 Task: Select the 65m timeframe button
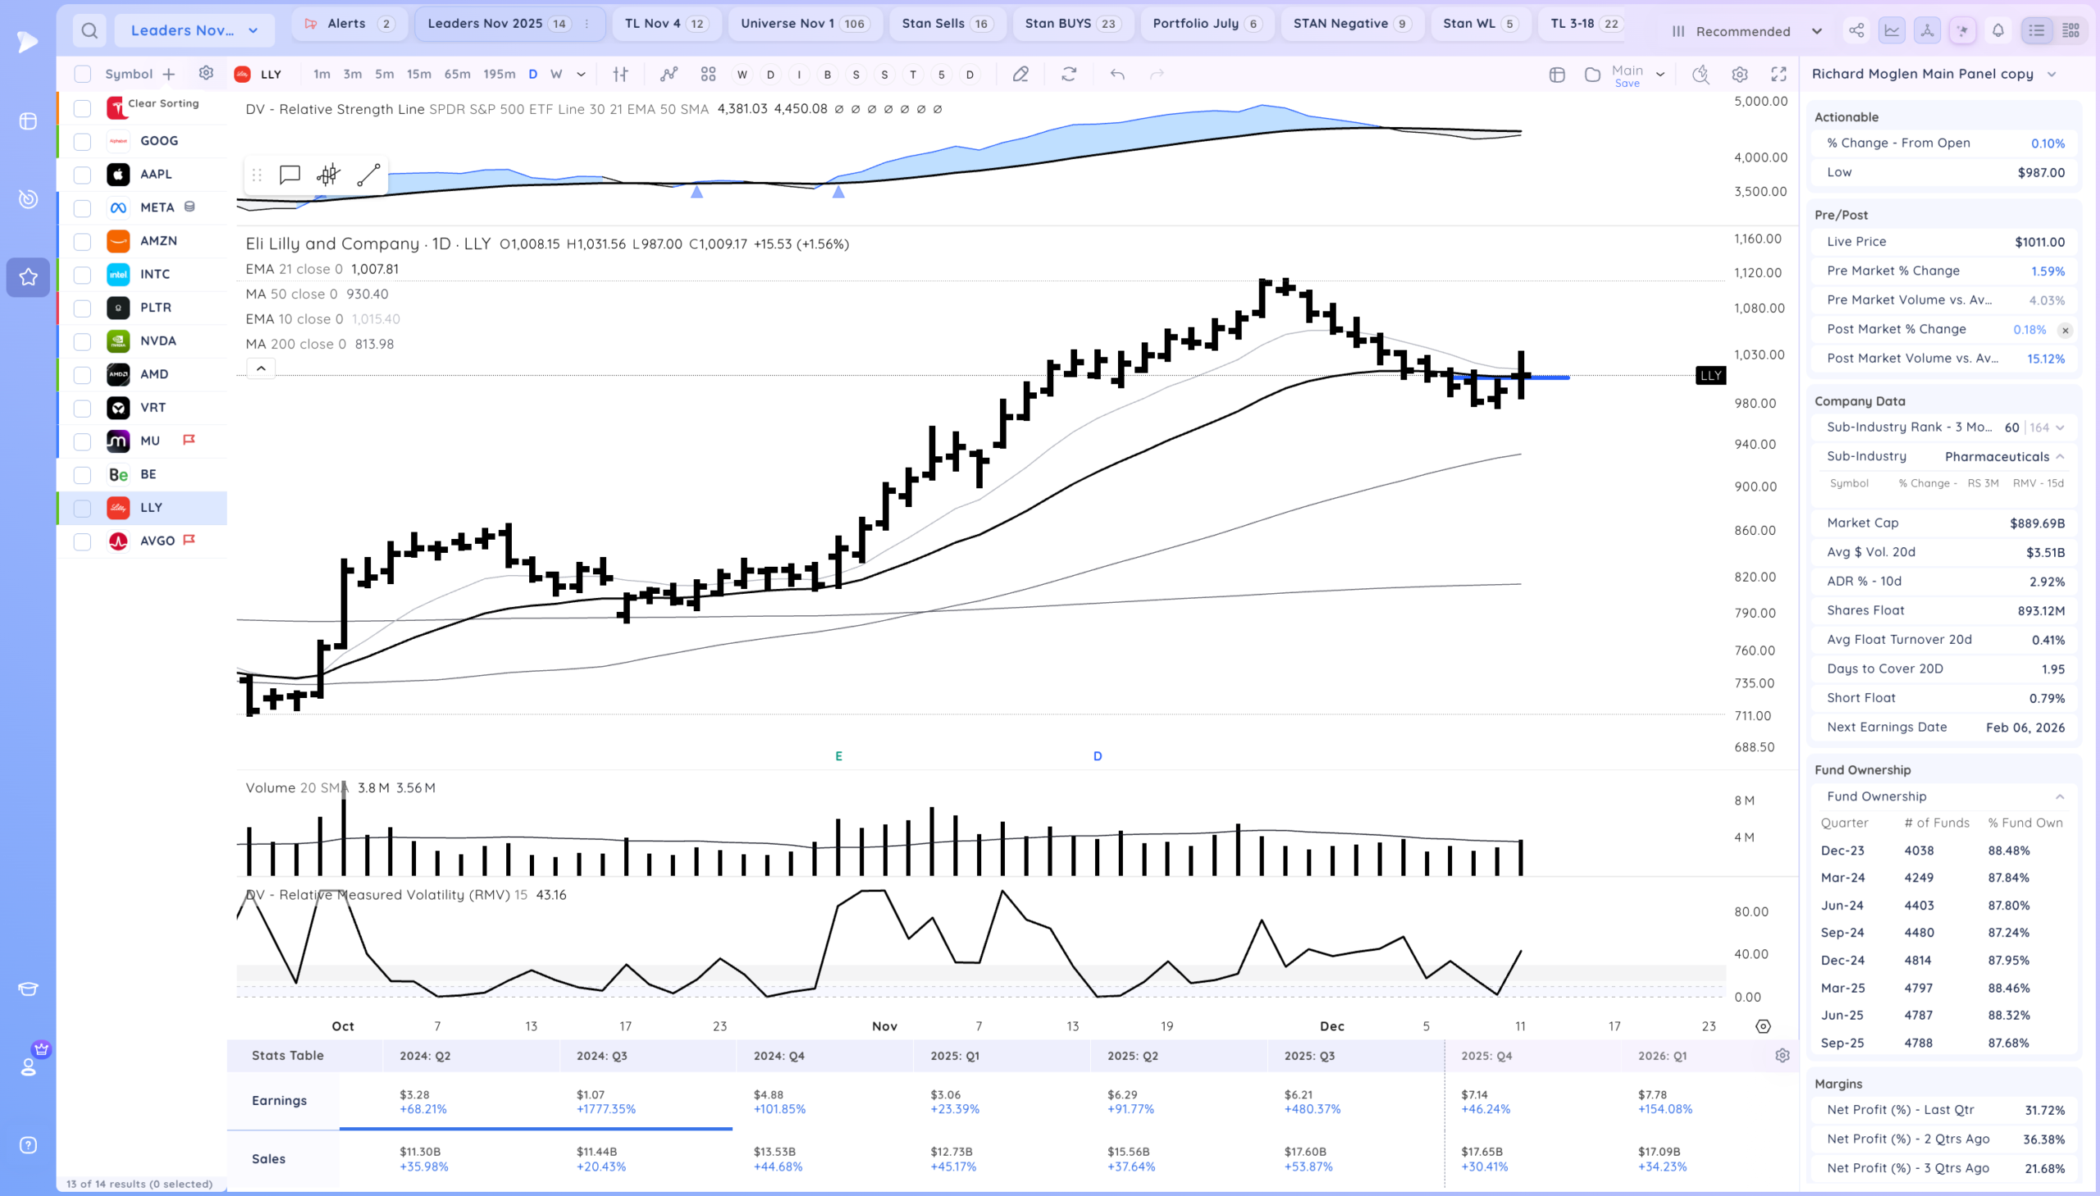(458, 74)
